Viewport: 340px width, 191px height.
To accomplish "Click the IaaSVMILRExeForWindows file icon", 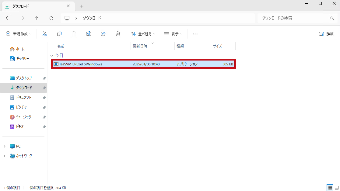I will pos(56,64).
